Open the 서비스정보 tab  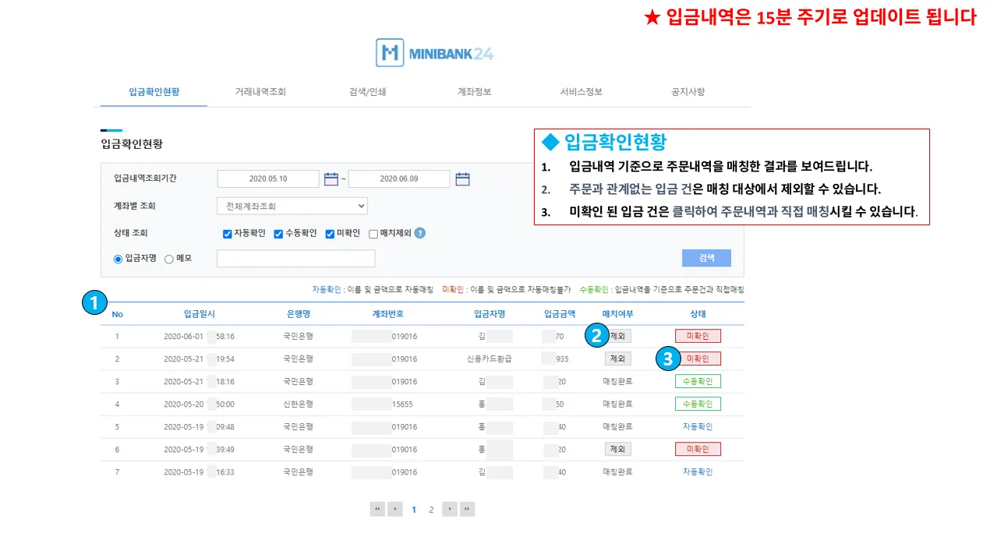(x=581, y=92)
